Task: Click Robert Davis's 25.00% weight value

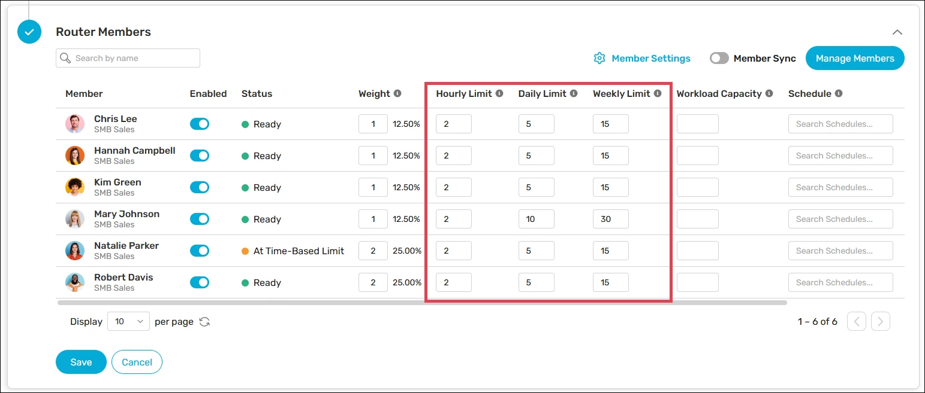Action: coord(407,282)
